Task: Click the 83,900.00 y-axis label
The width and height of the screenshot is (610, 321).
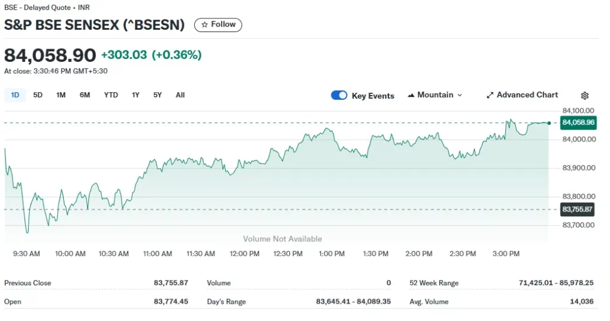Action: click(x=579, y=168)
